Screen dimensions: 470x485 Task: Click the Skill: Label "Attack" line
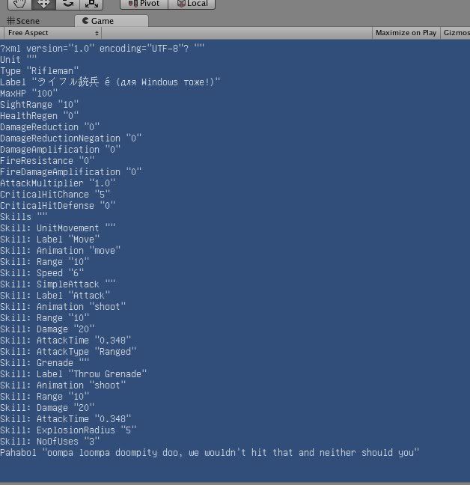[x=55, y=296]
